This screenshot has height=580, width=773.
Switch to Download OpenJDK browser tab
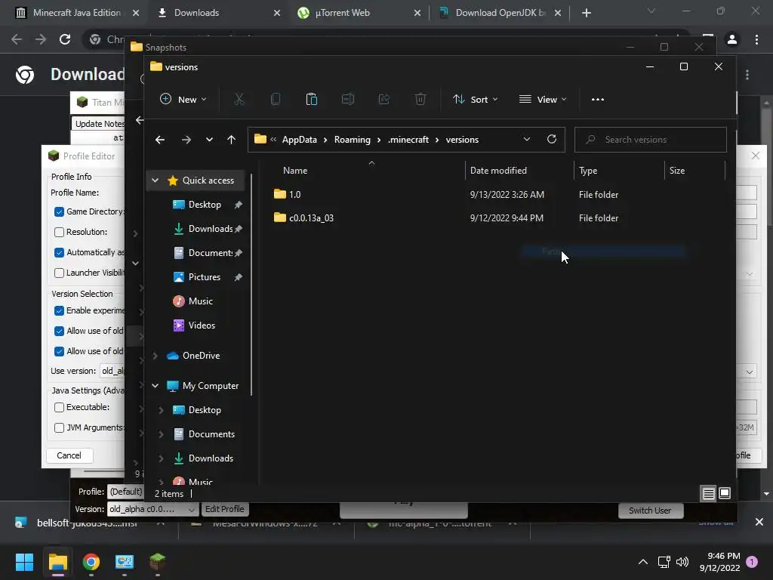coord(500,13)
